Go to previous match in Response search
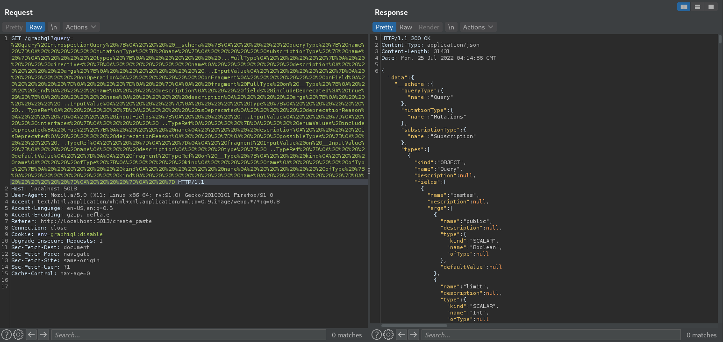This screenshot has height=342, width=723. [x=401, y=335]
